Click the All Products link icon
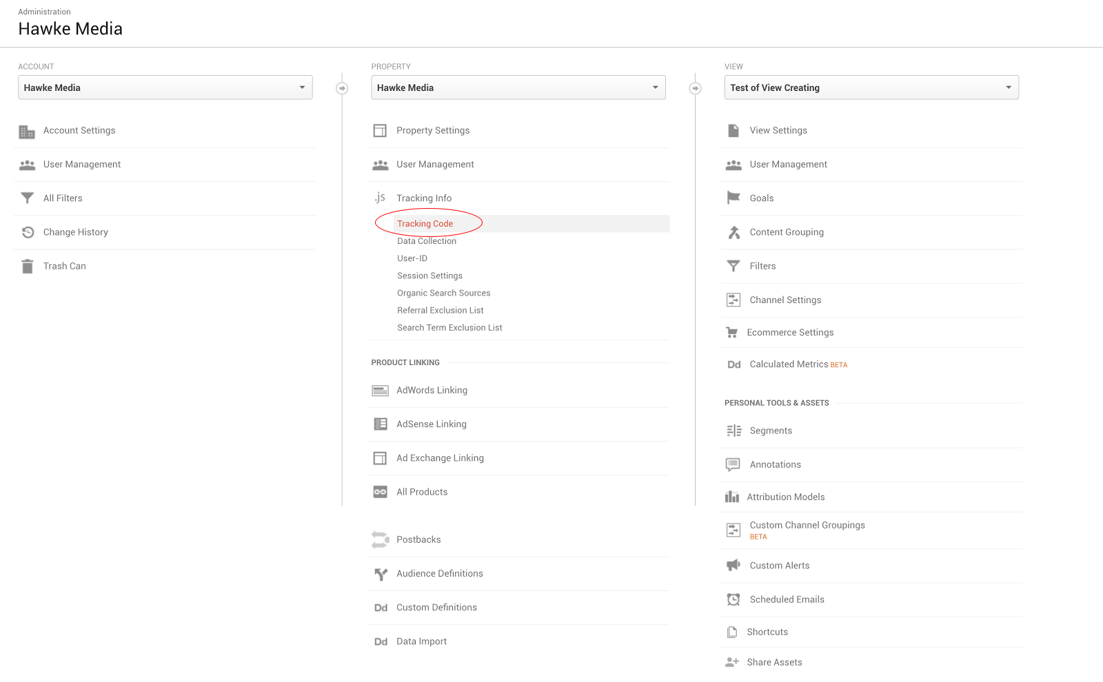 pyautogui.click(x=380, y=492)
